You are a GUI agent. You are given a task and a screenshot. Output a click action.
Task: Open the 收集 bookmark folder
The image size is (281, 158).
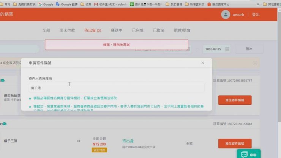(x=86, y=4)
